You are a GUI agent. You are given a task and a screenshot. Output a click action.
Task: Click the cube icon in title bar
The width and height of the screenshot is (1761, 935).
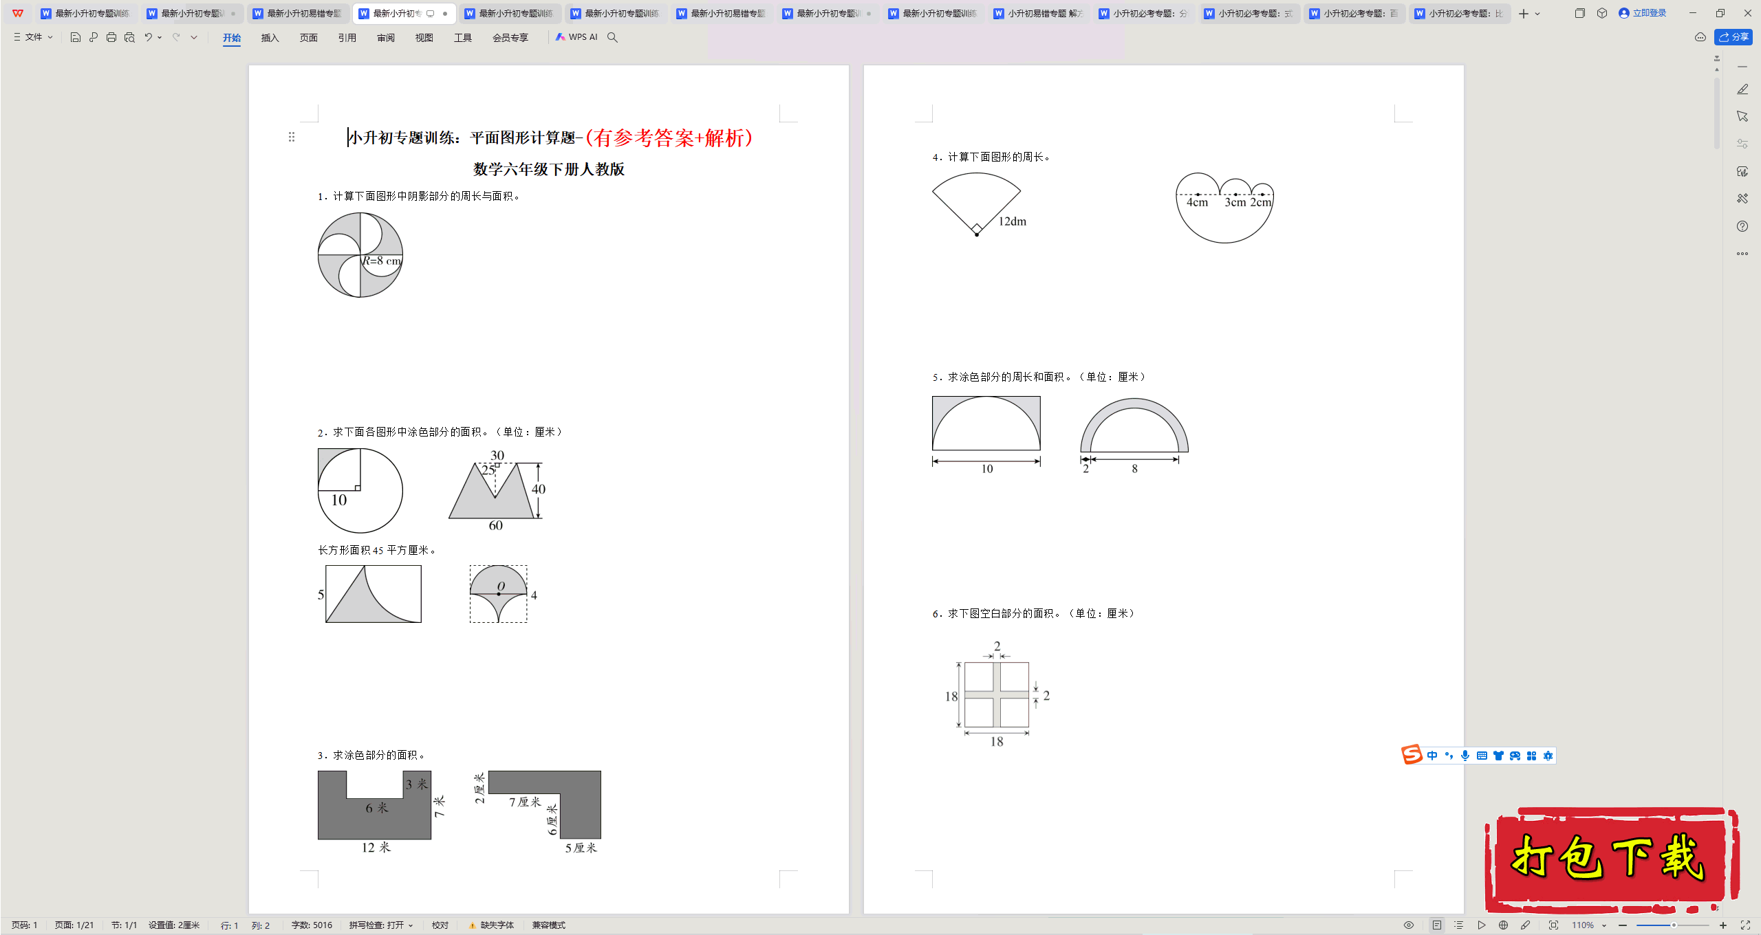click(1602, 13)
